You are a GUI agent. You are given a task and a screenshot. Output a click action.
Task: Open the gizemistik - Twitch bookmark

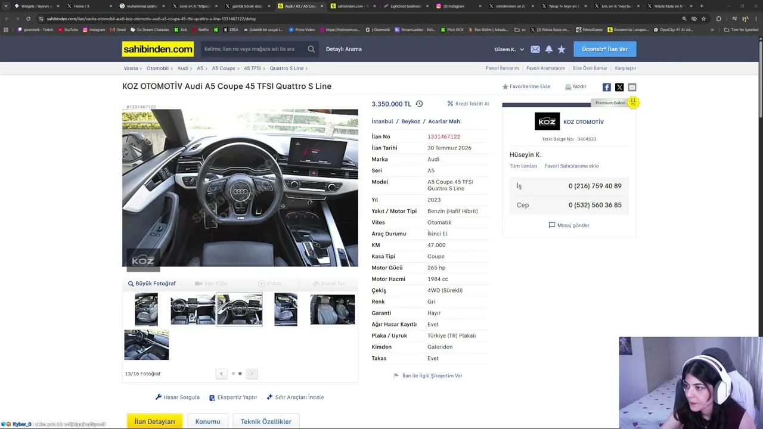(x=36, y=30)
